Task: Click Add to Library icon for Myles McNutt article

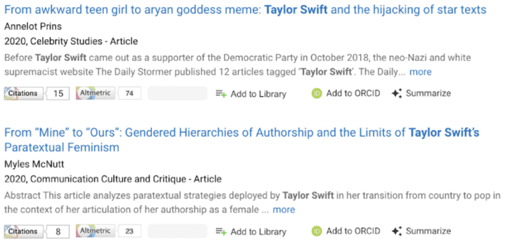Action: (221, 231)
